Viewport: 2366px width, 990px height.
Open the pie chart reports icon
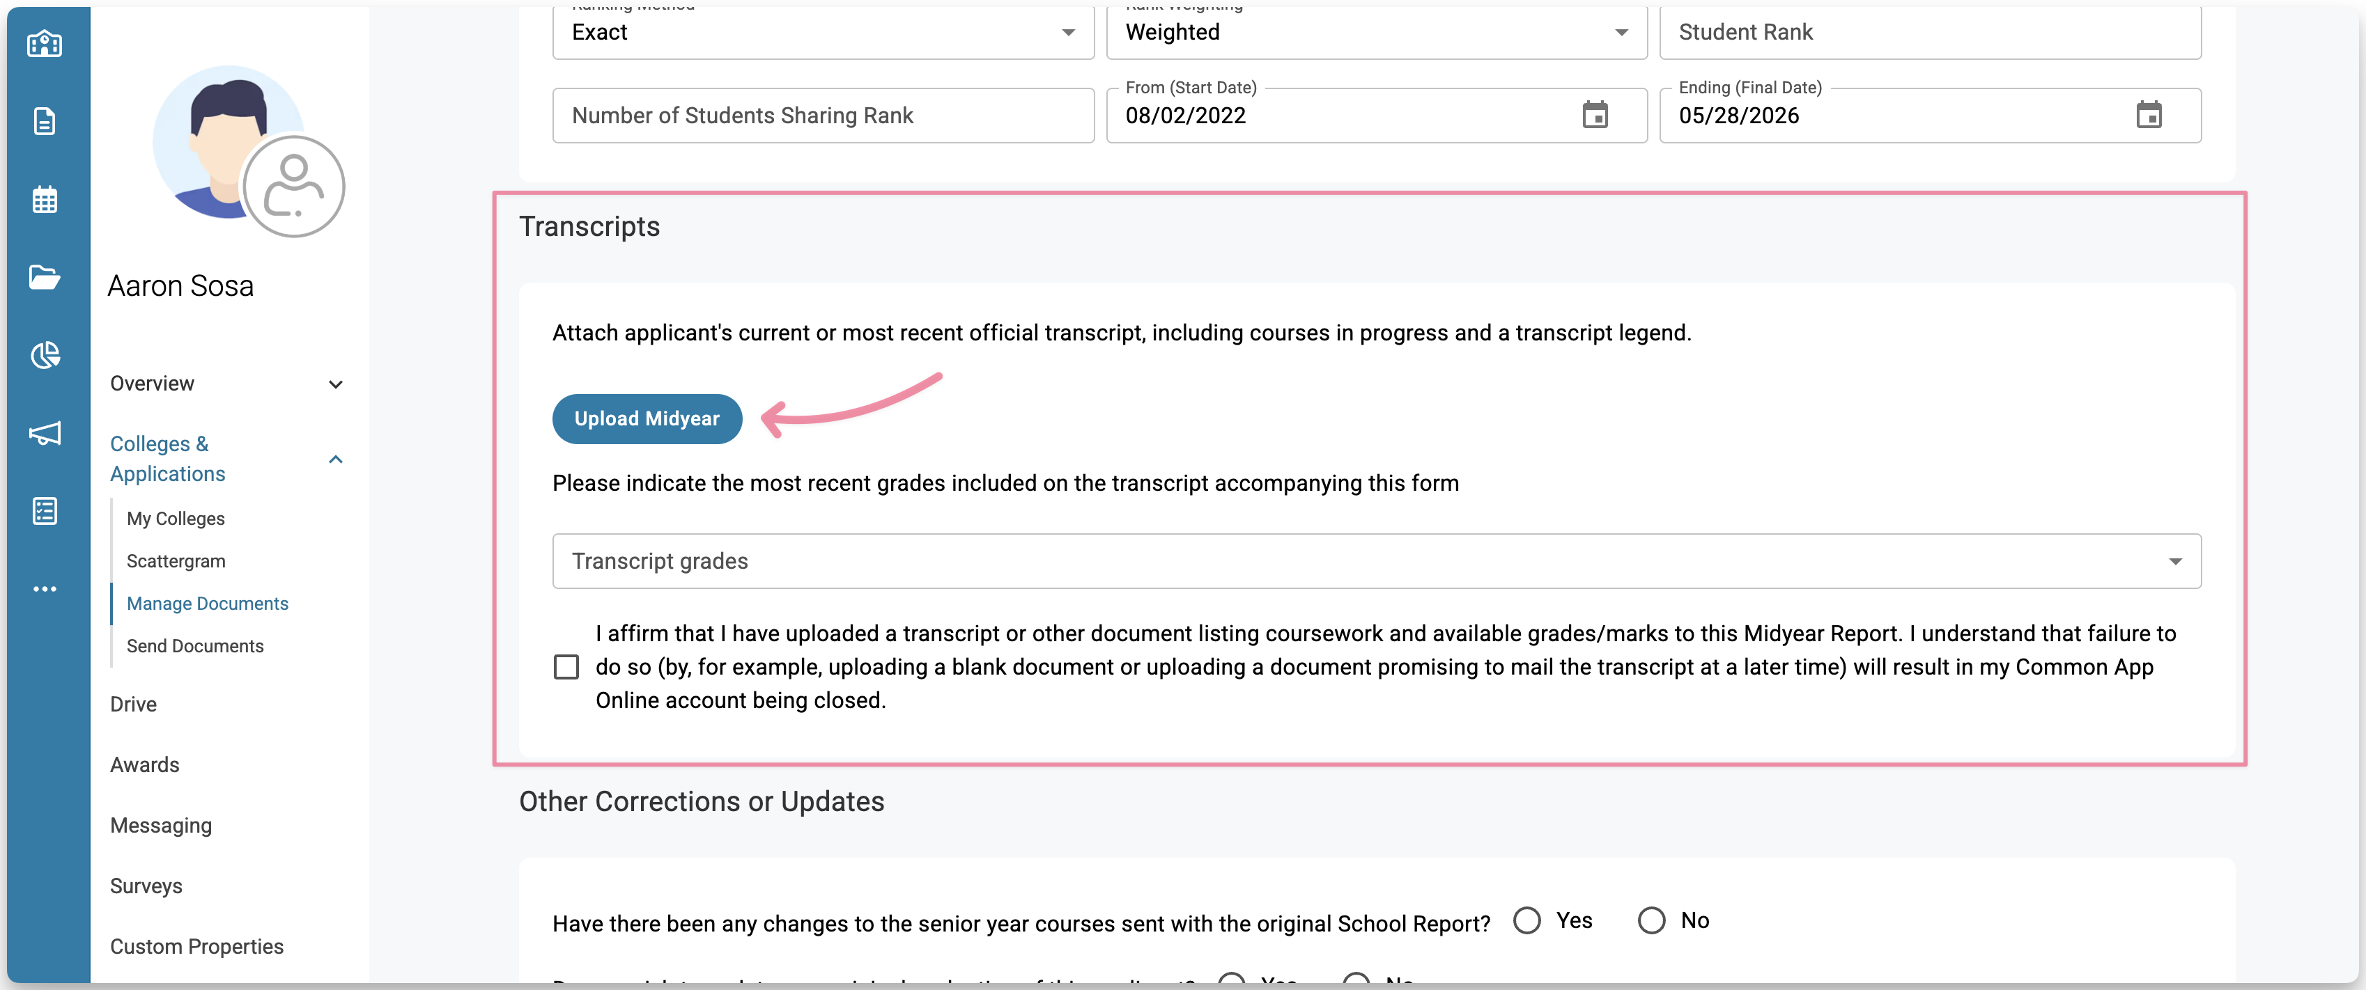point(44,355)
